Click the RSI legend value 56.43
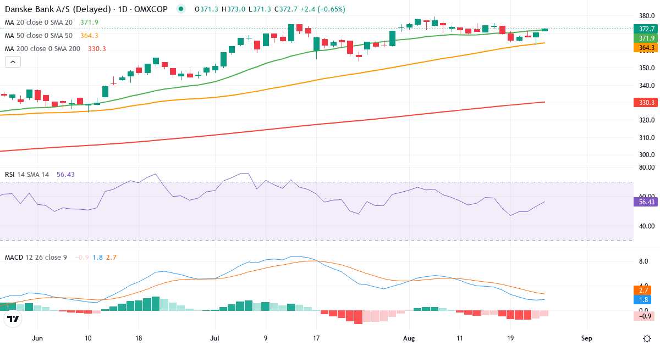Screen dimensions: 660x346 tap(65, 174)
